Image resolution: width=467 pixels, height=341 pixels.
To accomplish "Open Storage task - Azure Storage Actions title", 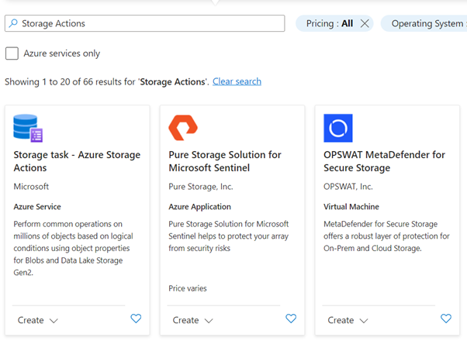I will coord(77,161).
